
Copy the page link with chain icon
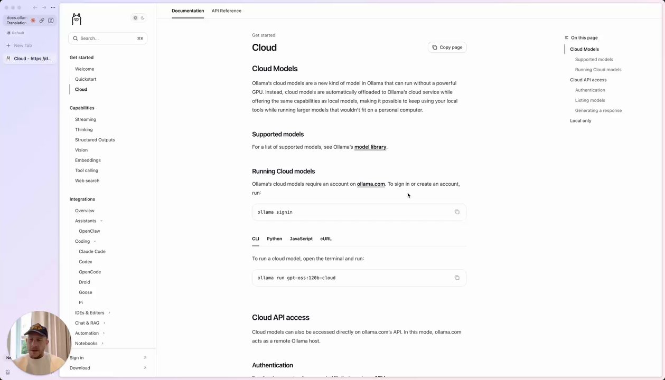[x=42, y=21]
